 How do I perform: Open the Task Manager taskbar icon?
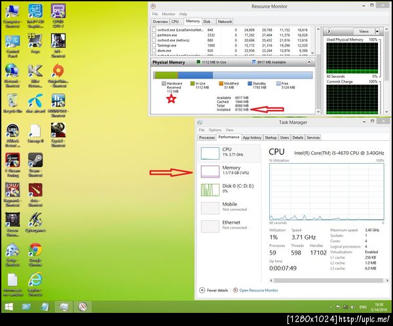(x=64, y=307)
